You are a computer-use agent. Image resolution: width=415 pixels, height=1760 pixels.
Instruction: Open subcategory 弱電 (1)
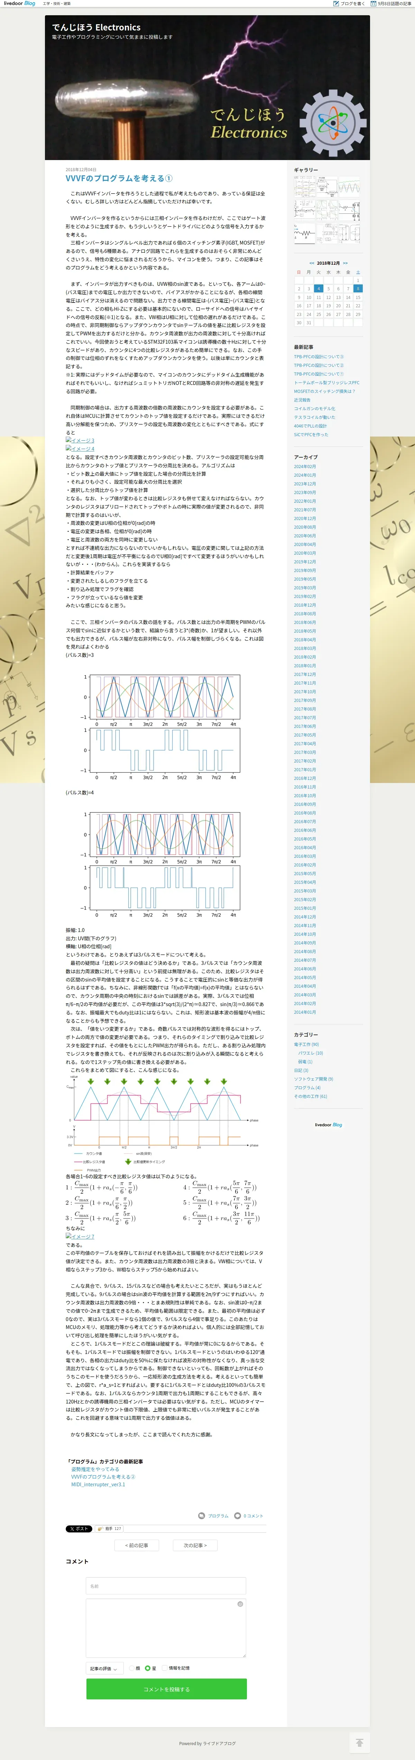(x=305, y=1062)
